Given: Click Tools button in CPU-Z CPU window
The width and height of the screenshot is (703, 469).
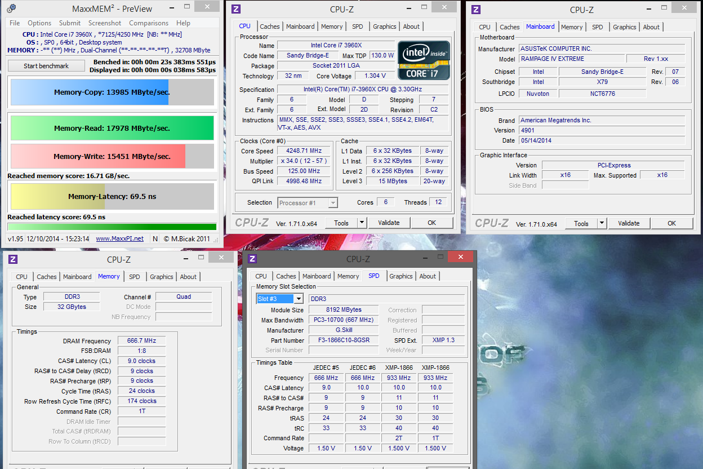Looking at the screenshot, I should 341,223.
